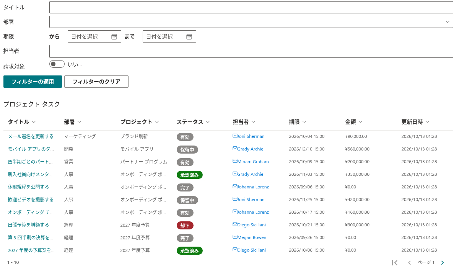
Task: Click the ¥900,000.00 amount cell
Action: coord(357,225)
